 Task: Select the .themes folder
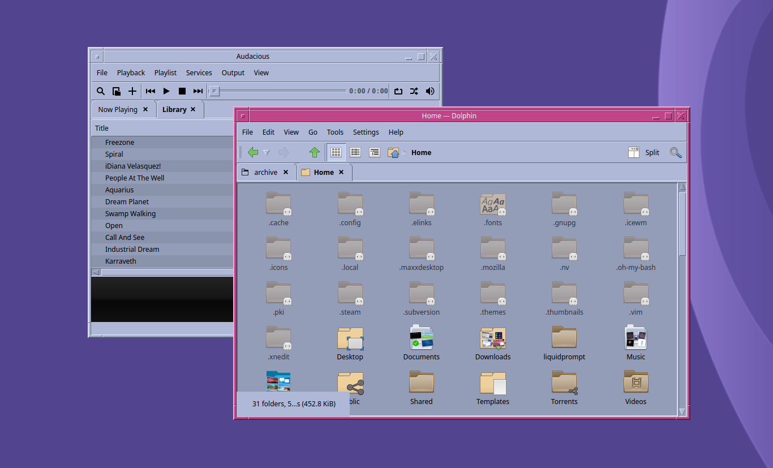click(493, 298)
